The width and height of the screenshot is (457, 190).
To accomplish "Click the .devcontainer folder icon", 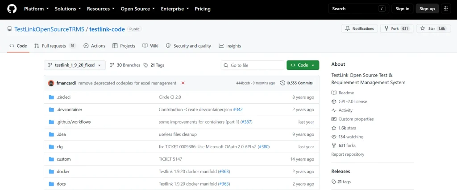I will pyautogui.click(x=52, y=109).
